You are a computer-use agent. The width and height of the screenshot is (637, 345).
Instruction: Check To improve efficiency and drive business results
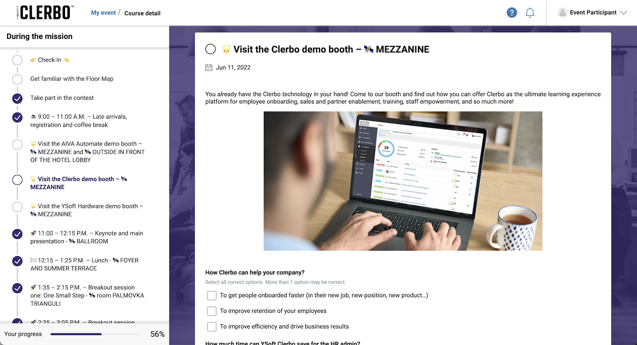[x=212, y=326]
